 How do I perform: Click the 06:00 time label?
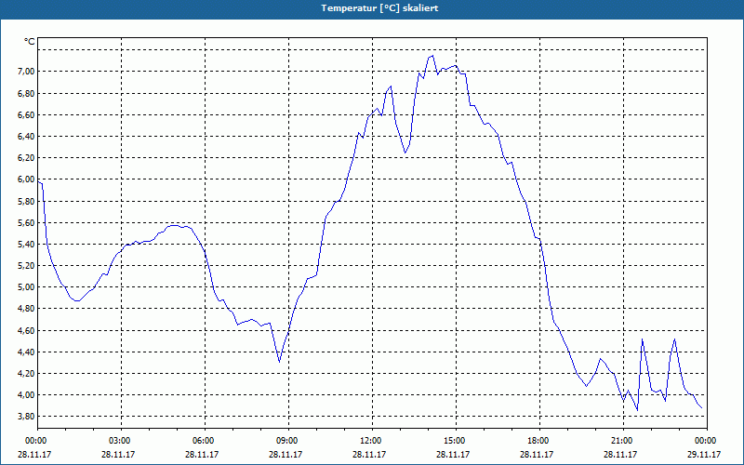pos(205,441)
